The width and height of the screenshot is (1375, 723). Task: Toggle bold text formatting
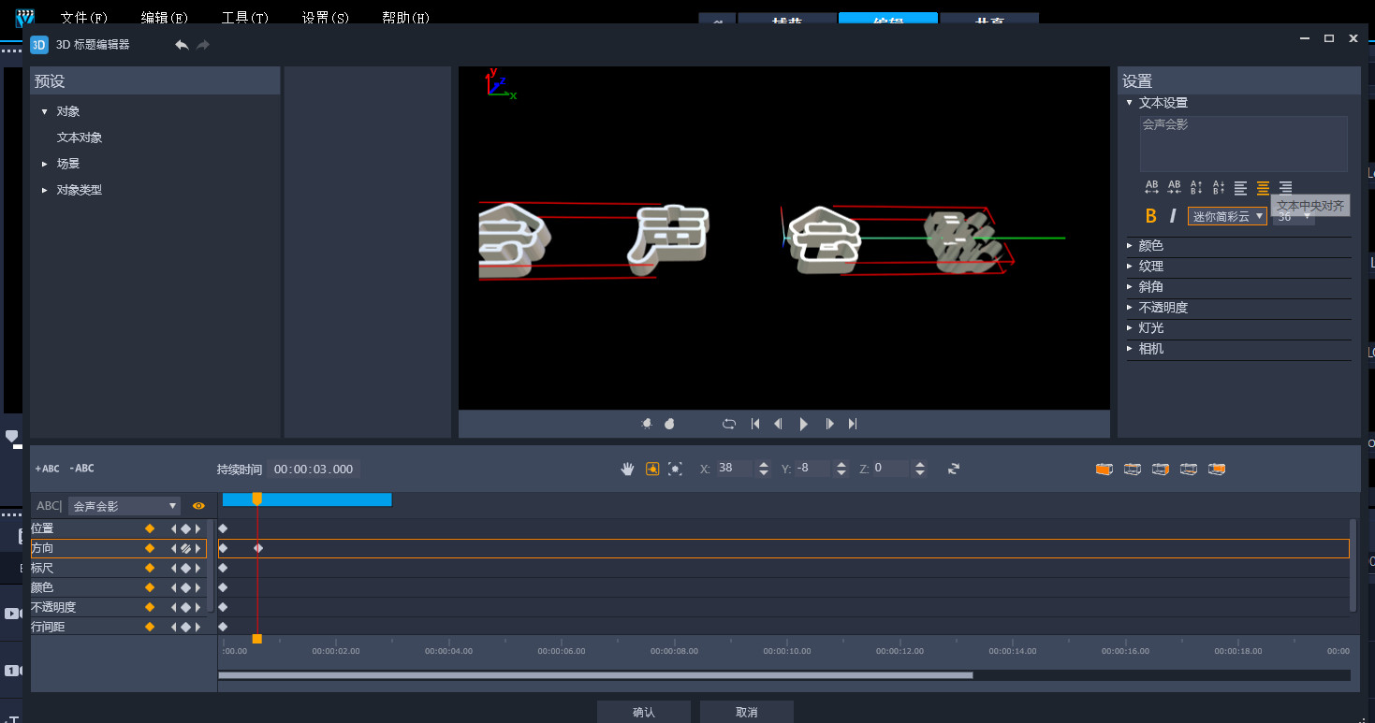point(1151,216)
